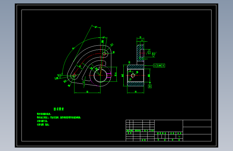This screenshot has width=233, height=151.
Task: Select the small circle inside the section view
Action: coord(133,75)
